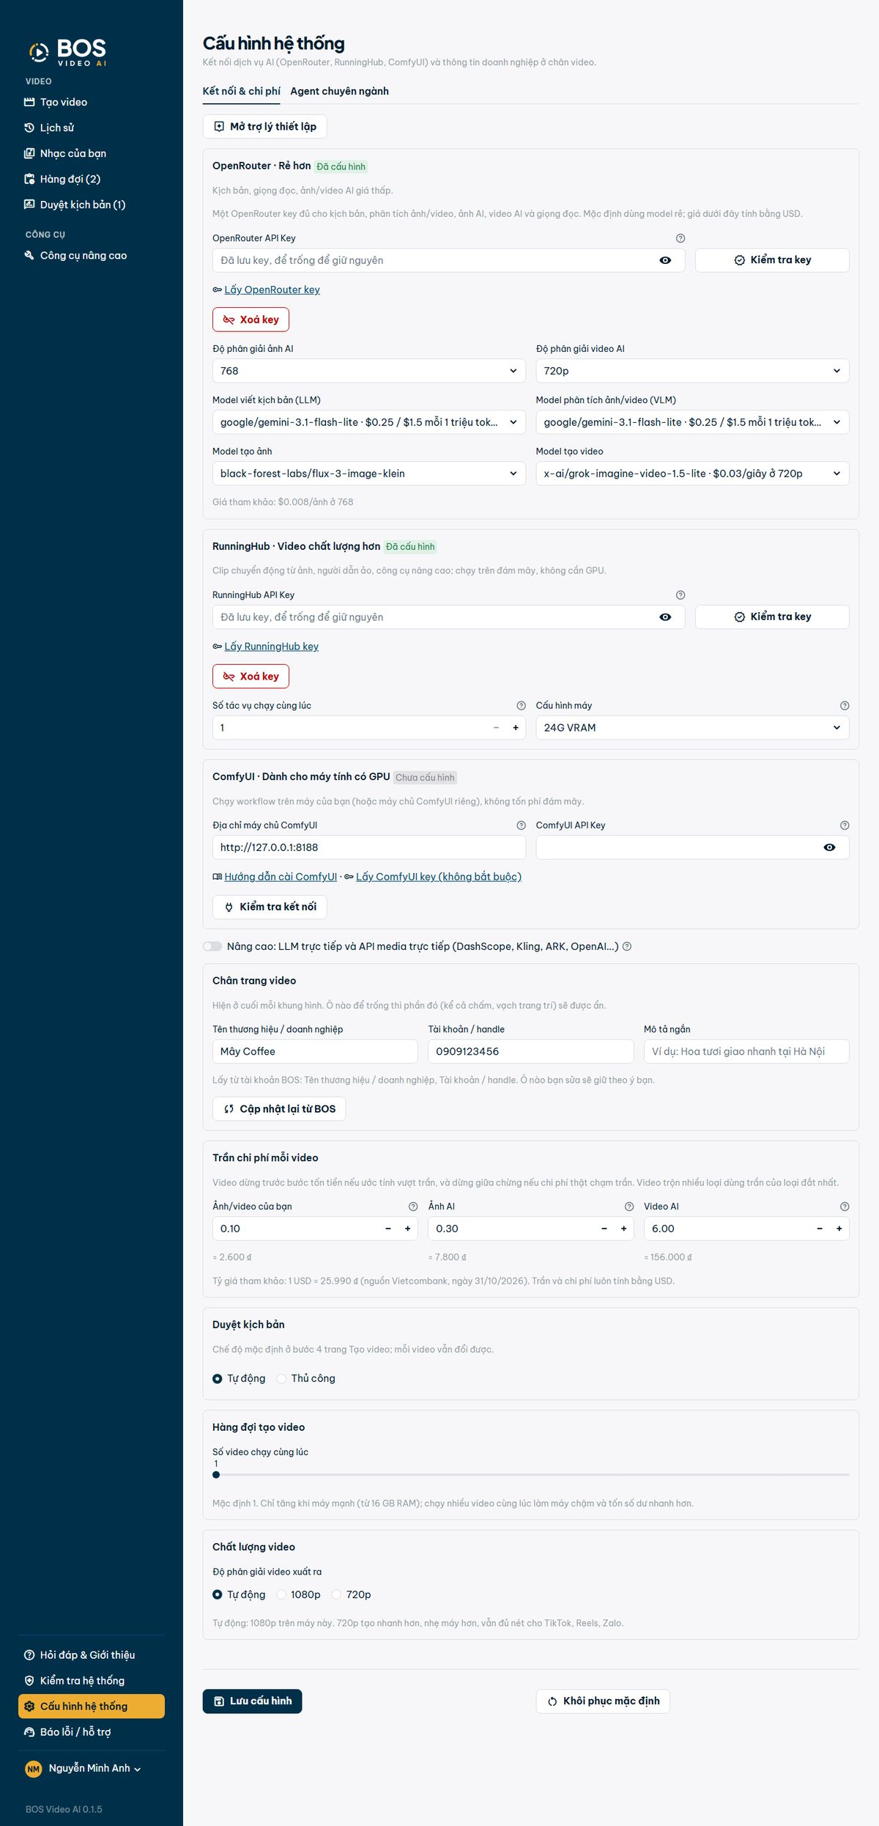Click the Số video chạy cùng lúc slider

[531, 1474]
